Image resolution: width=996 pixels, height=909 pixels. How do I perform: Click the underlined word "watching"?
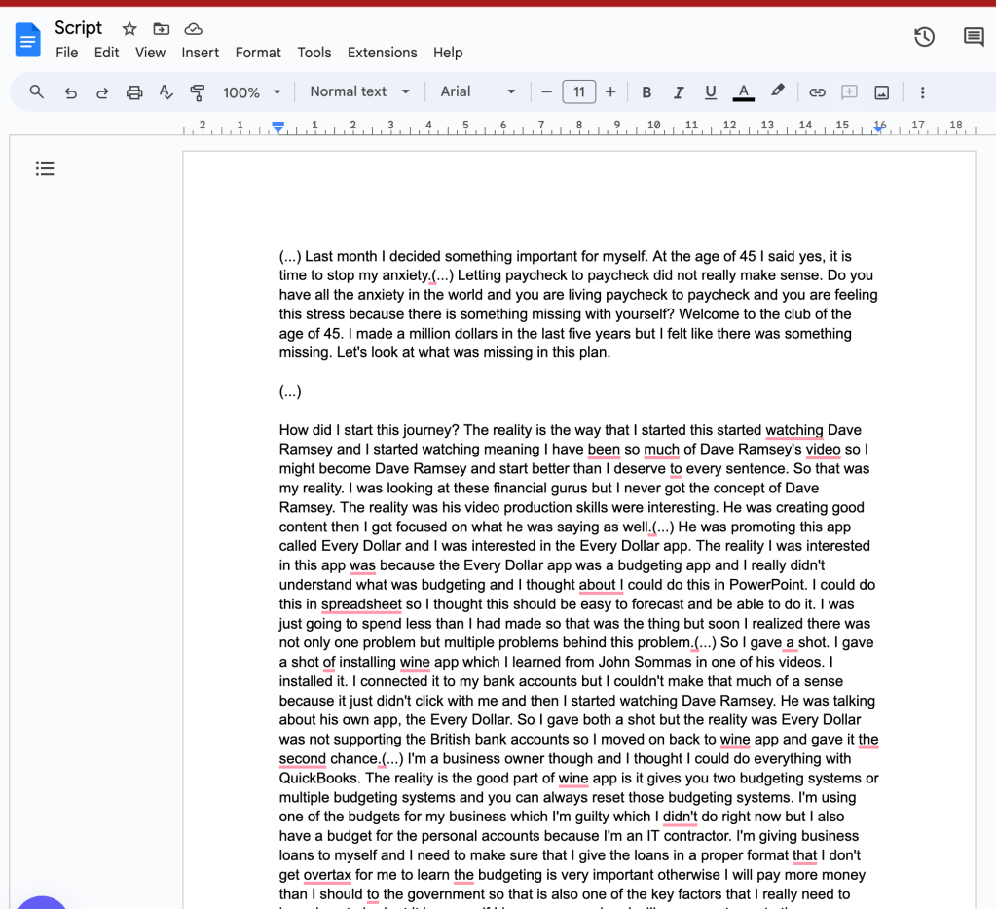pyautogui.click(x=794, y=430)
